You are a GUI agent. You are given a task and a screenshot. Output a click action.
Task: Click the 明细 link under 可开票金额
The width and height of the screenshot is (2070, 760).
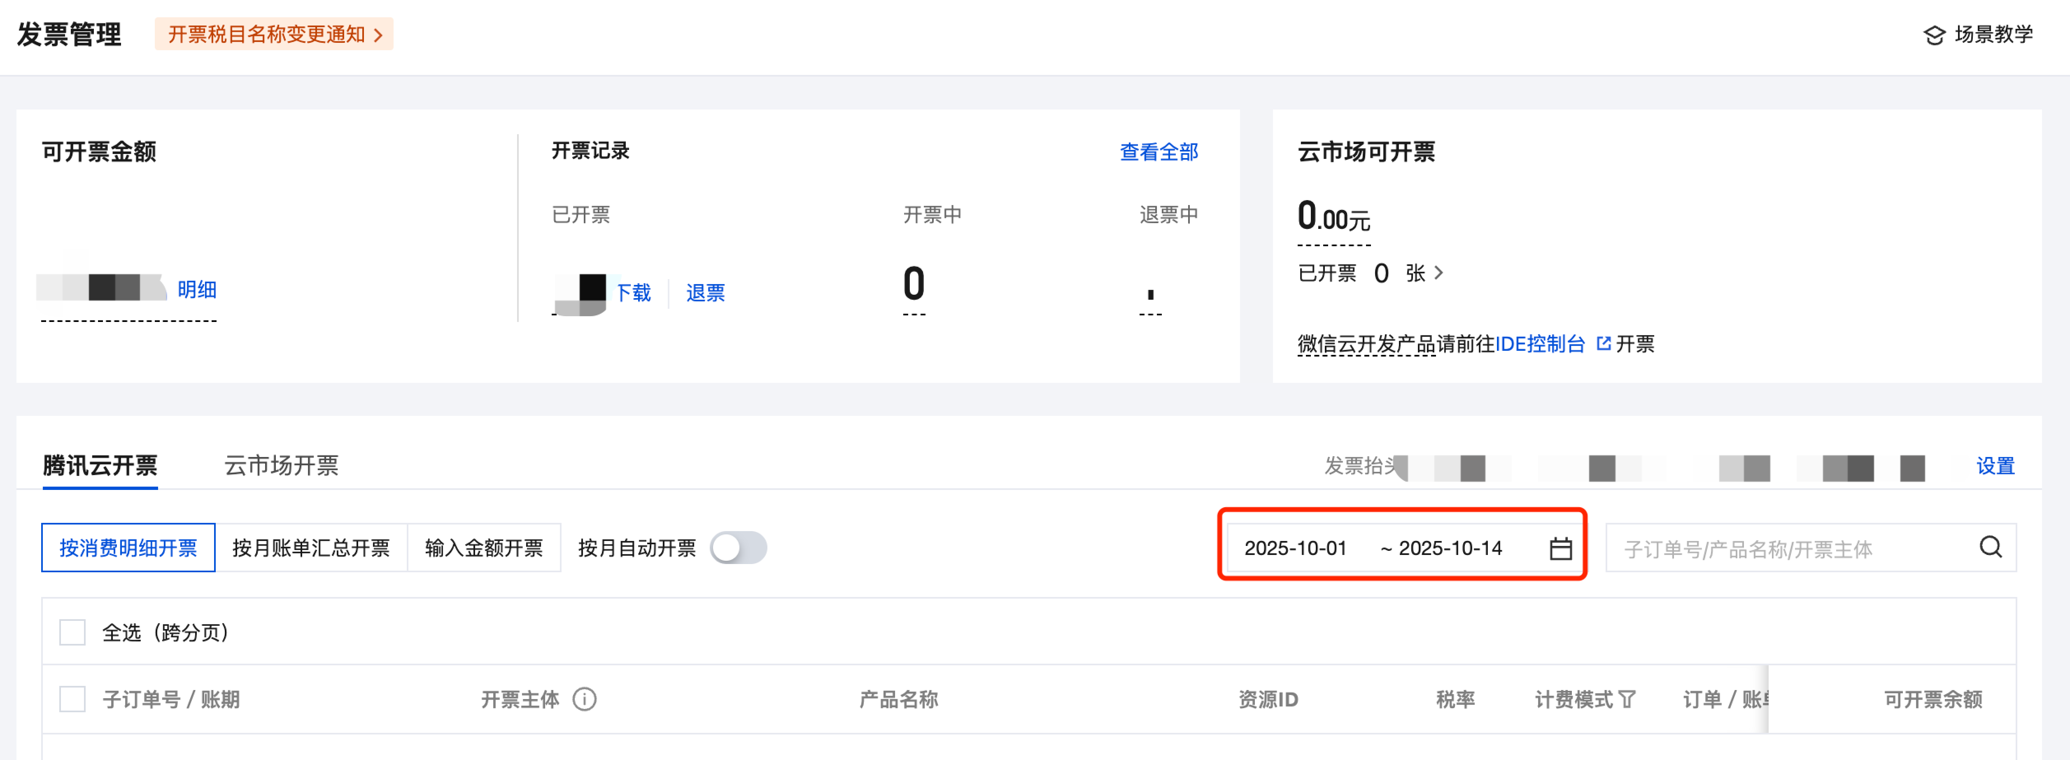tap(197, 289)
